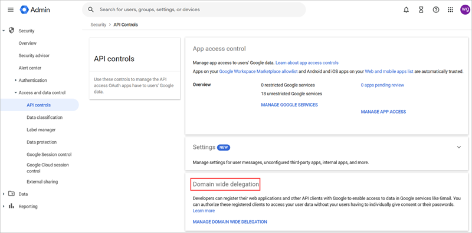Open Data protection in sidebar
Screen dimensions: 472x233
pyautogui.click(x=41, y=142)
